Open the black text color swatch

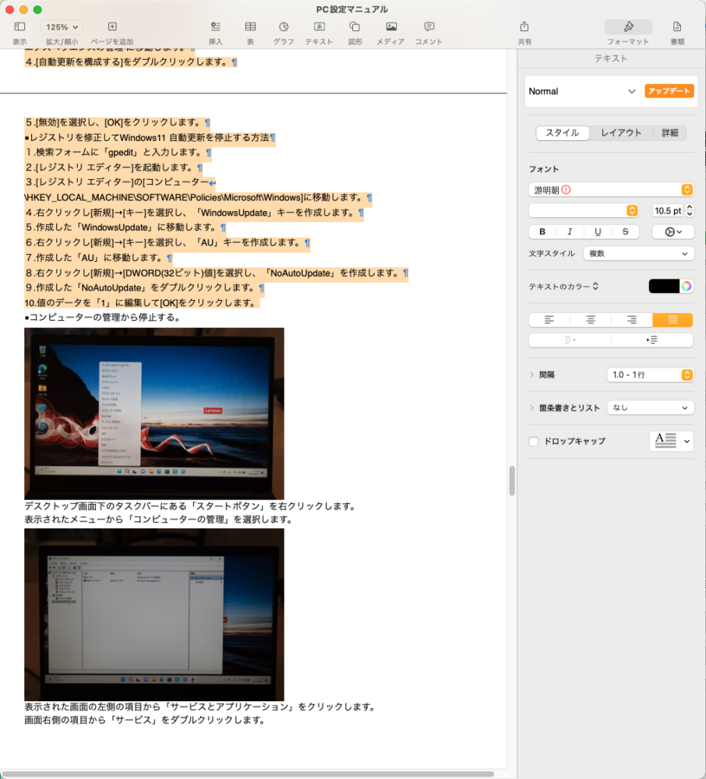[x=664, y=286]
